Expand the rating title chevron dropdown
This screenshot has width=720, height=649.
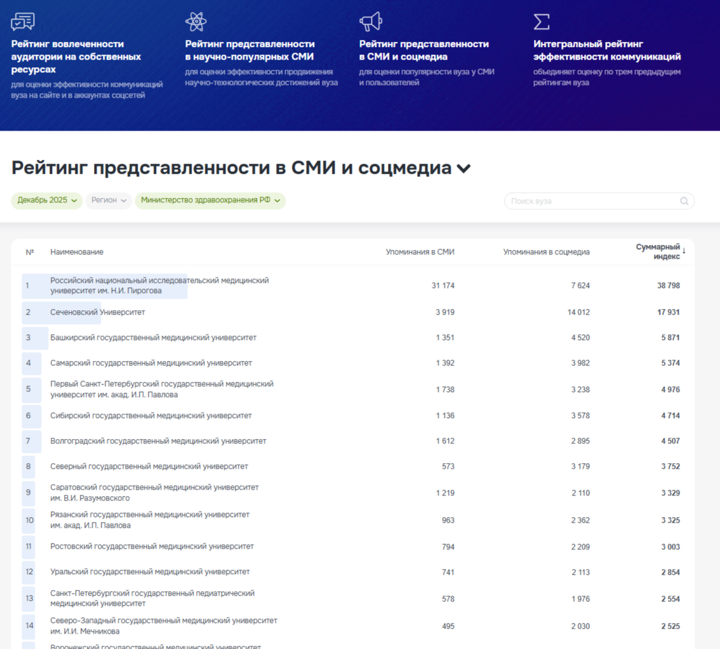(464, 169)
